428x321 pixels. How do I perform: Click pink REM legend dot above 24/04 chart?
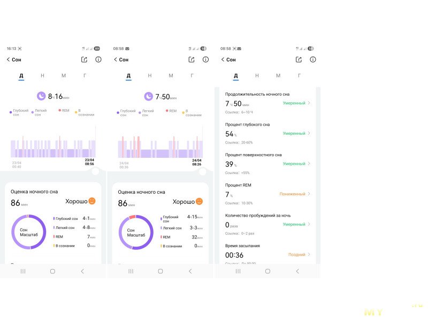(166, 111)
